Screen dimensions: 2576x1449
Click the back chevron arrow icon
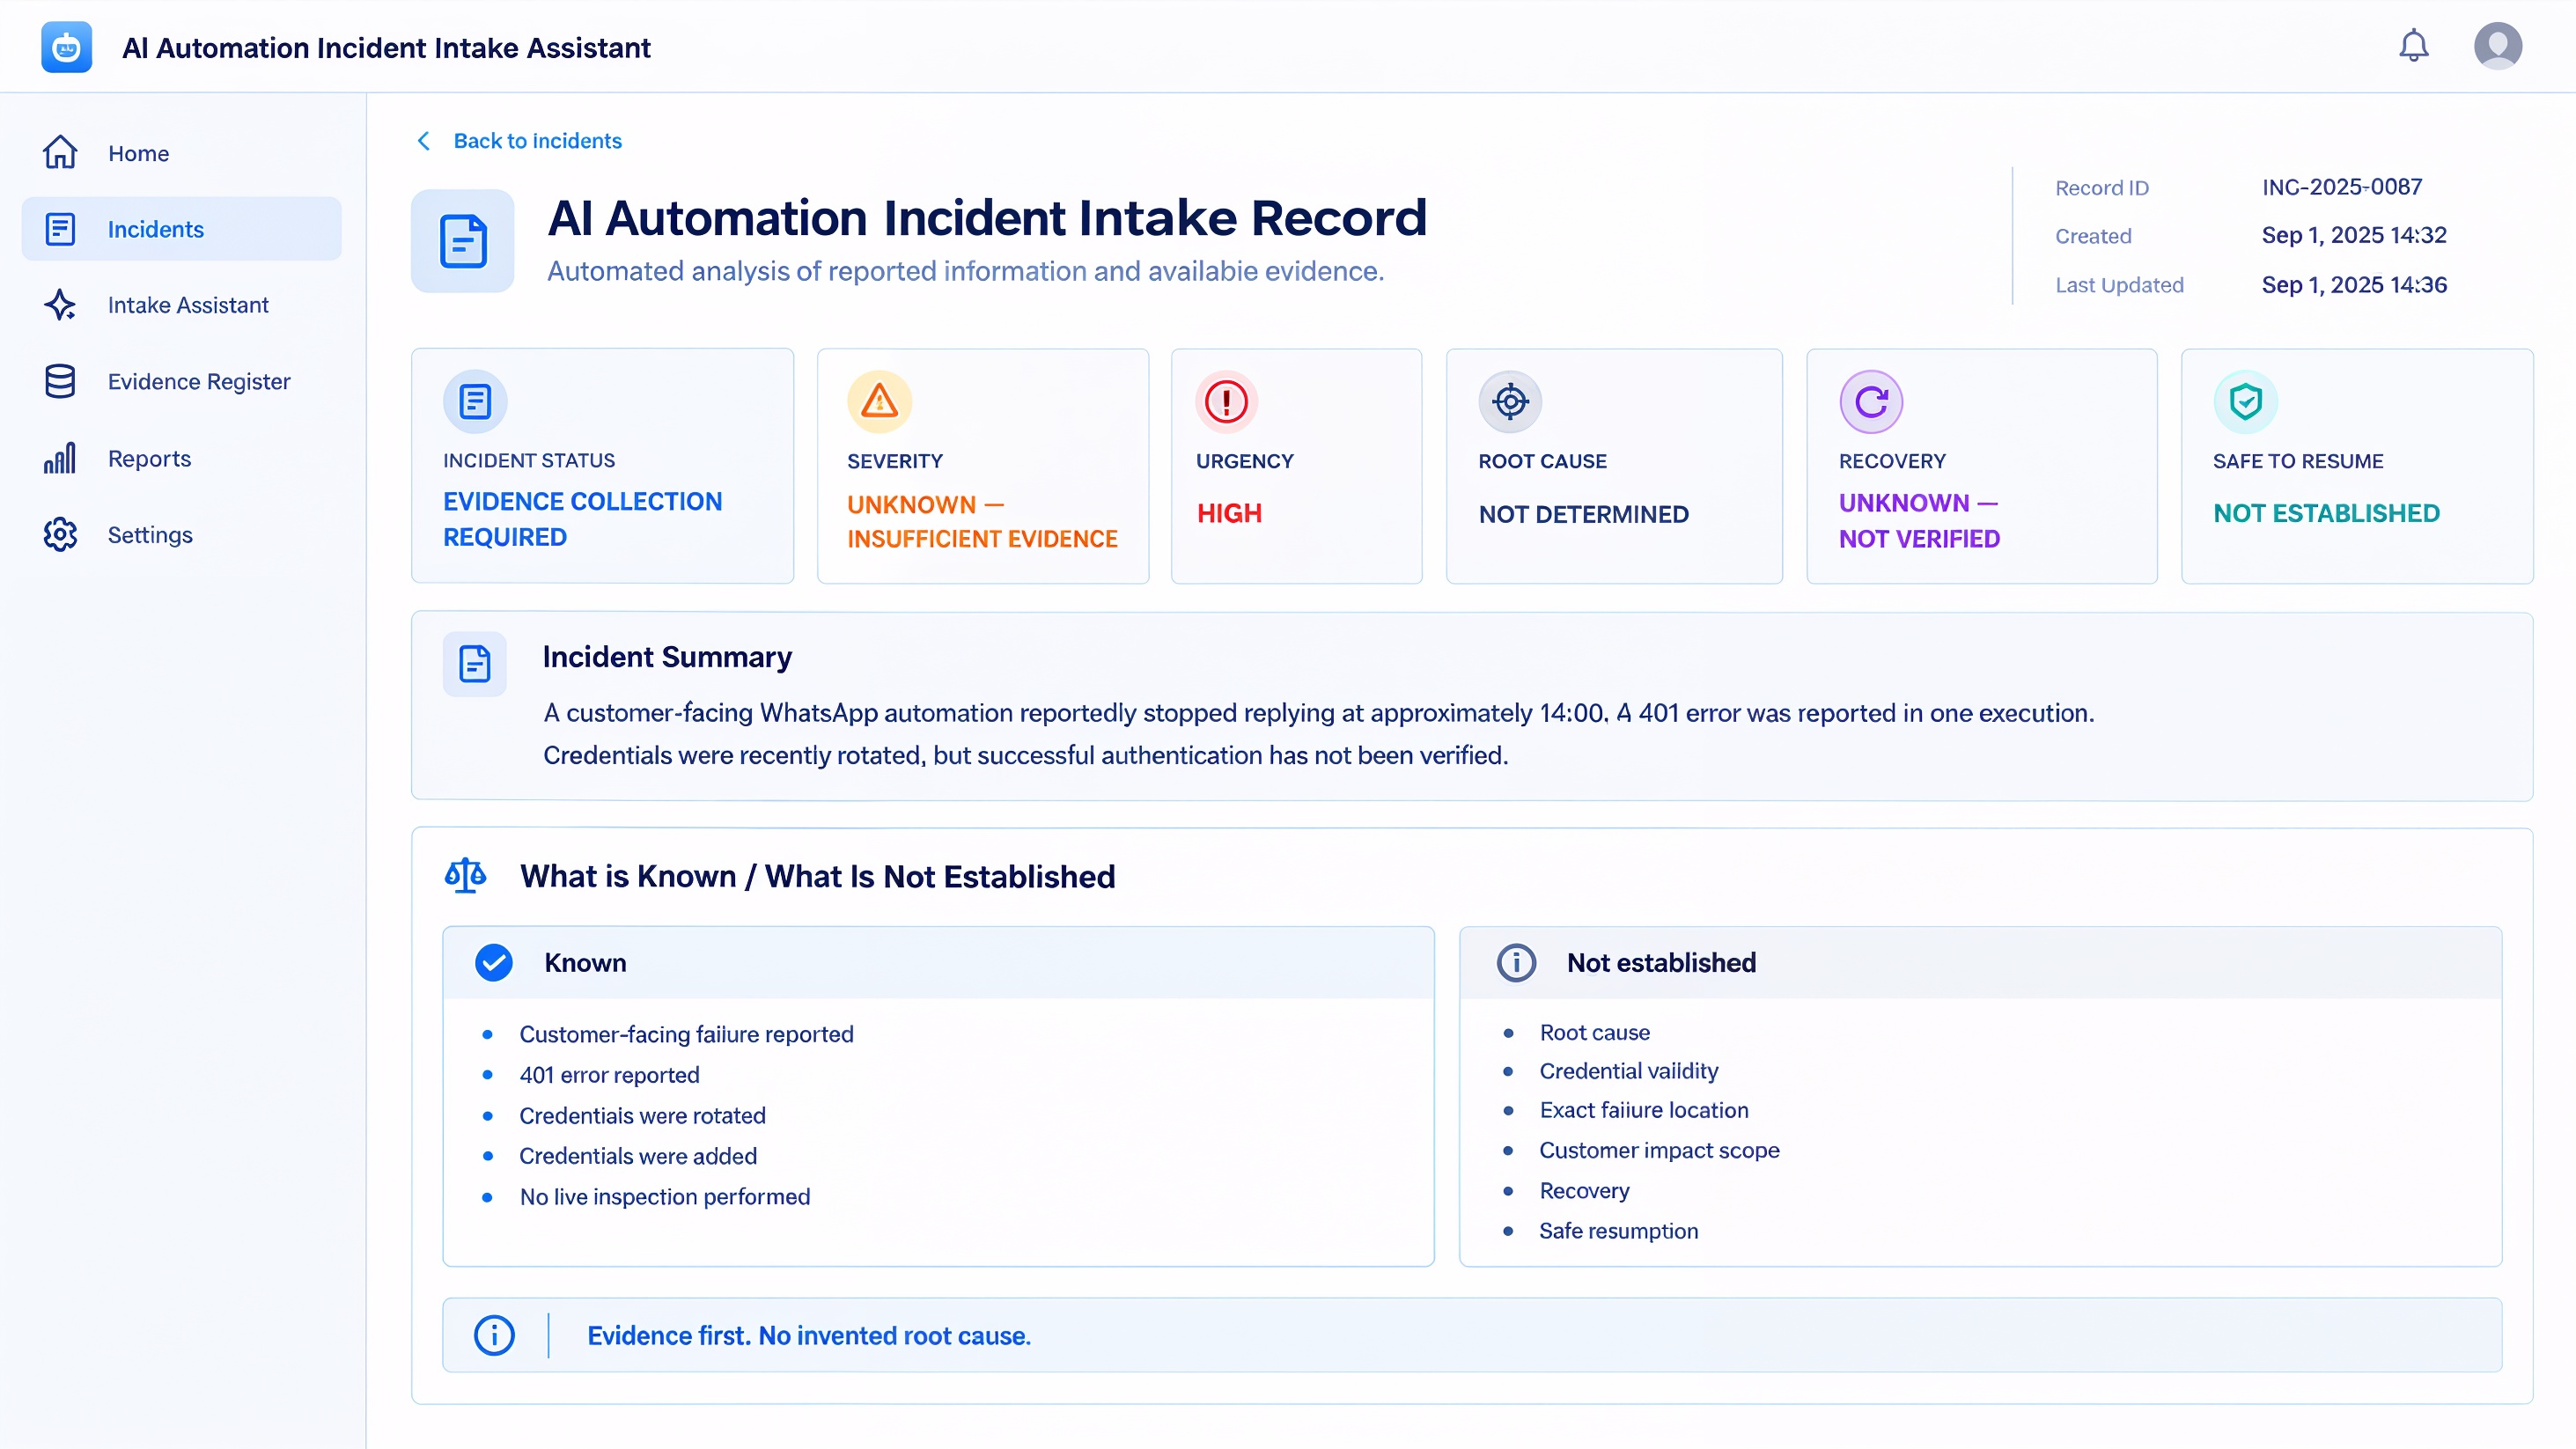tap(424, 141)
